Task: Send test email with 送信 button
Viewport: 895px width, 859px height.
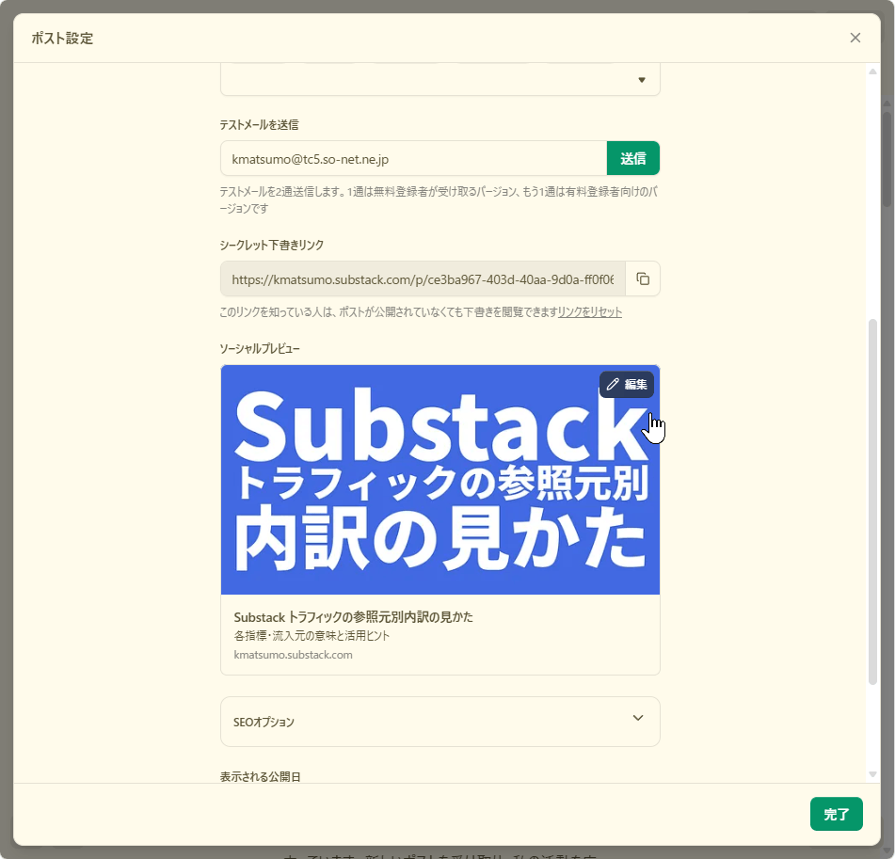Action: point(633,159)
